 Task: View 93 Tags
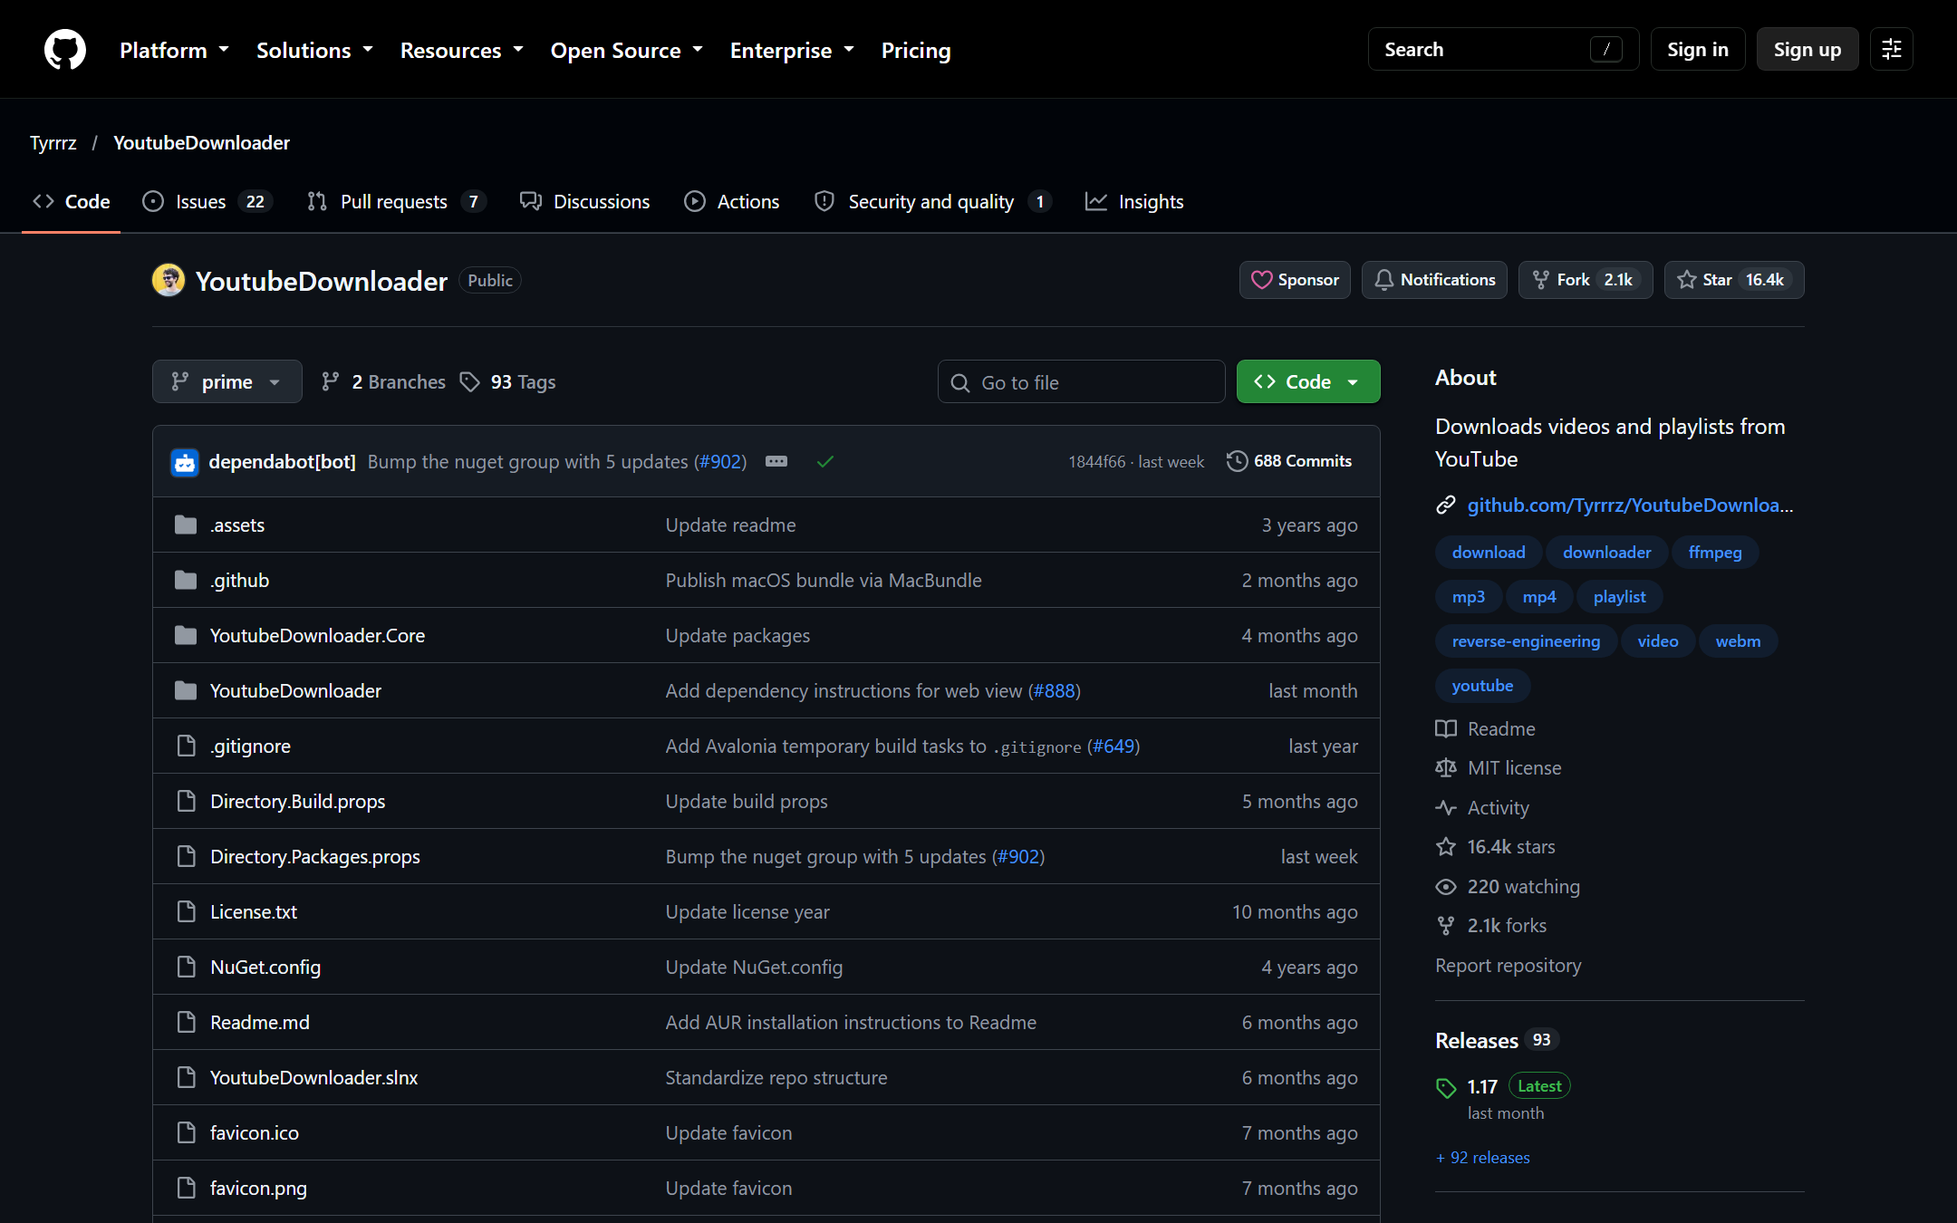point(507,381)
